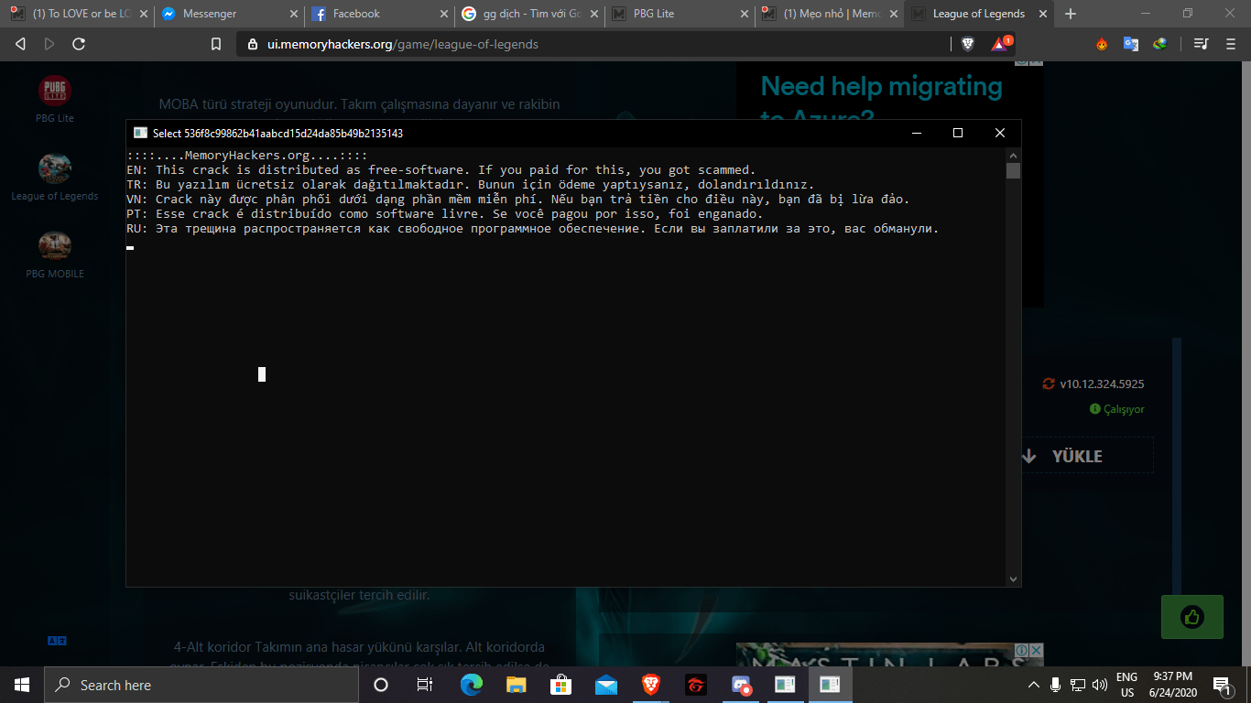Click active console window taskbar button
This screenshot has height=703, width=1251.
point(830,685)
